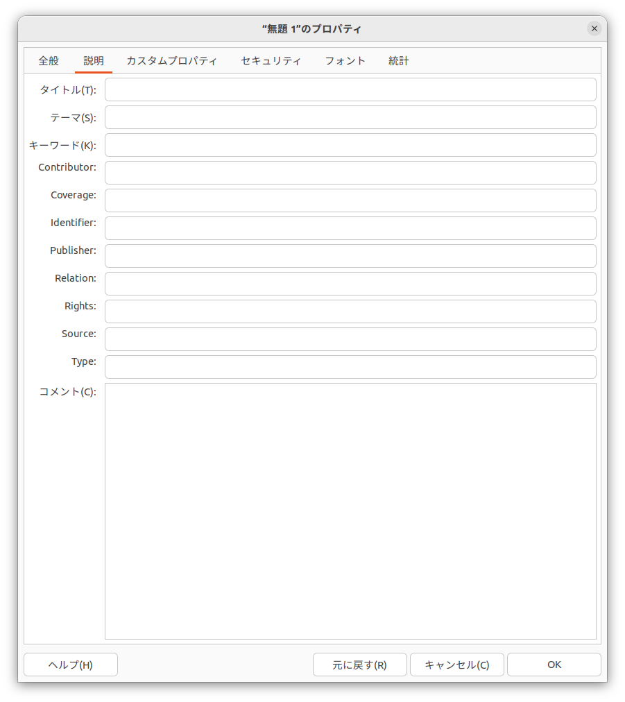The width and height of the screenshot is (625, 702).
Task: Click into the キーワード field
Action: (x=350, y=145)
